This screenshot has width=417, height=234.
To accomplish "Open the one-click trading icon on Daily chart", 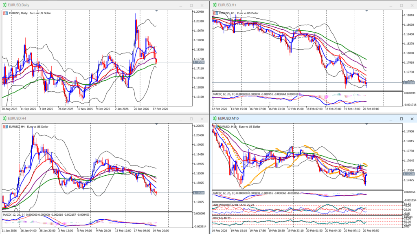I will [5, 13].
